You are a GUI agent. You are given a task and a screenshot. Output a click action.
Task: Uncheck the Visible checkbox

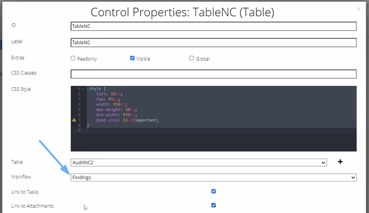click(x=132, y=58)
